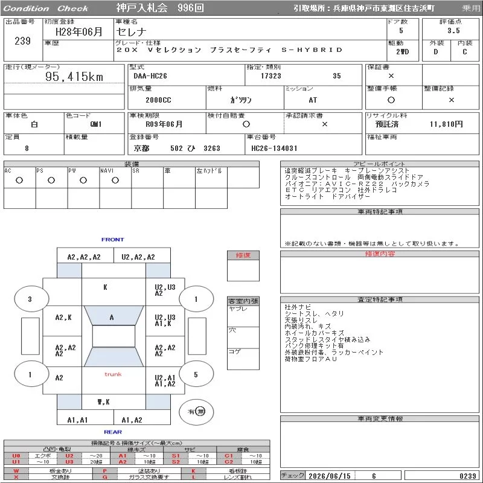The width and height of the screenshot is (483, 483).
Task: Click the mileage value 95,415km
Action: (x=74, y=77)
